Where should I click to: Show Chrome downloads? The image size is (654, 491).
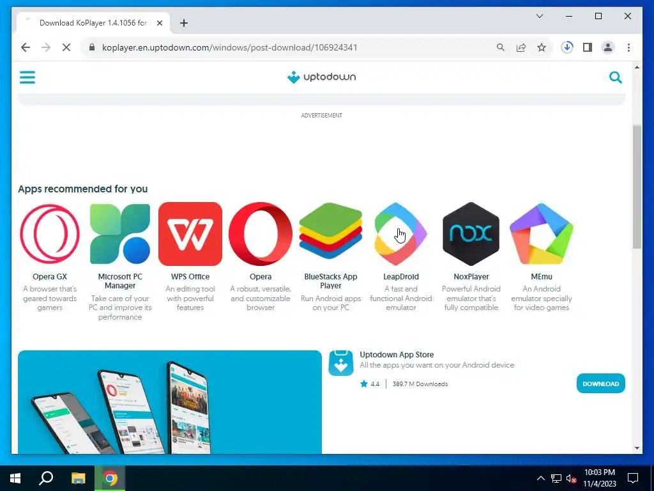pyautogui.click(x=567, y=47)
